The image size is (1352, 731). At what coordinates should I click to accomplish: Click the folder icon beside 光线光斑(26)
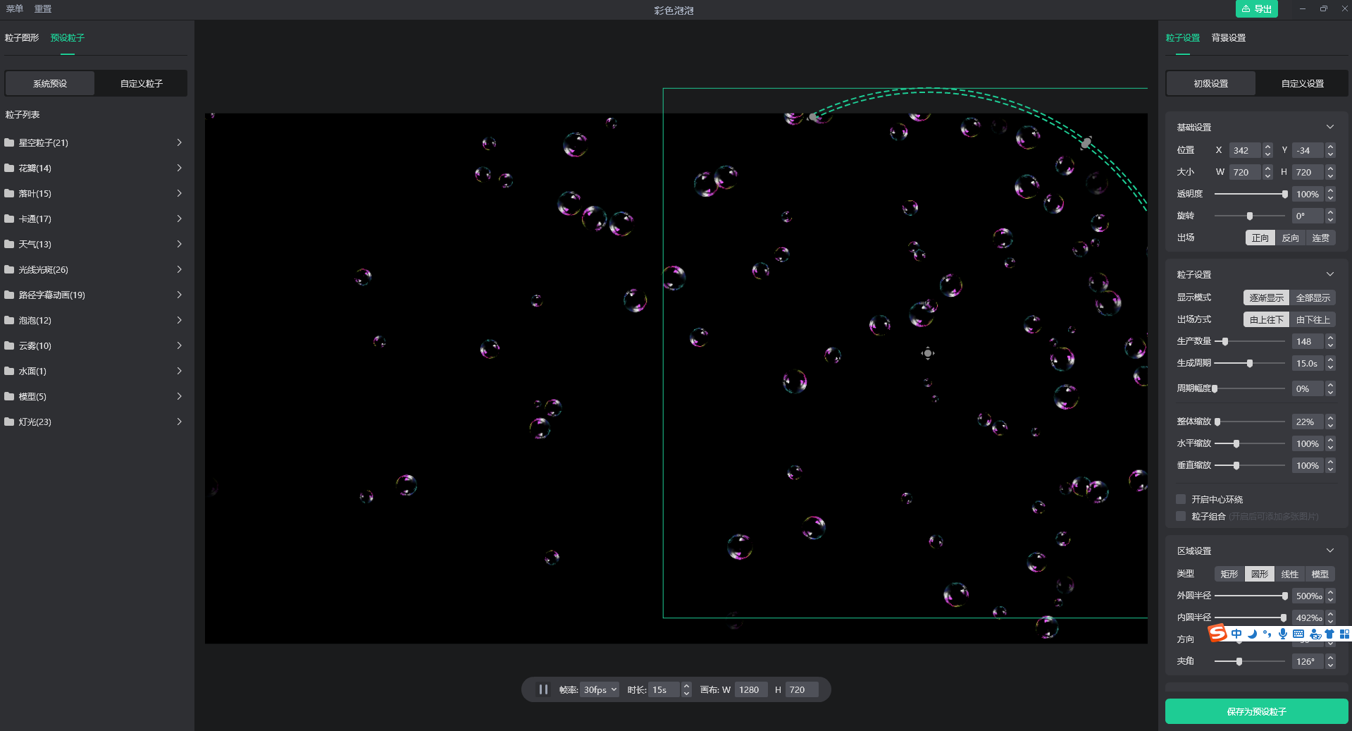[9, 269]
